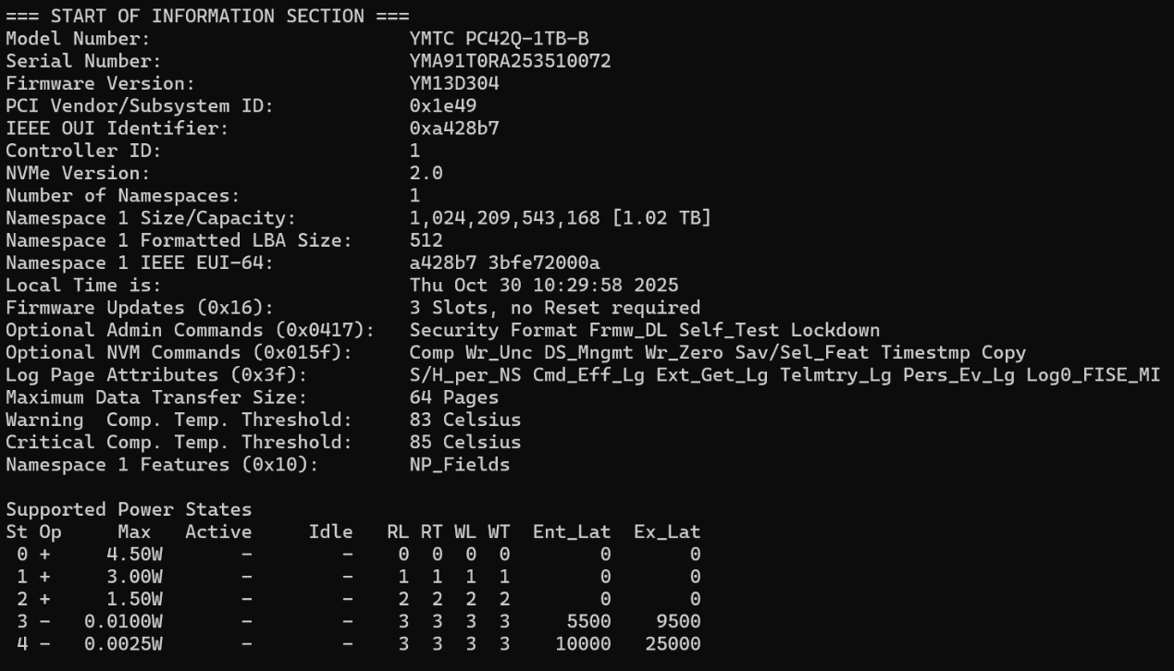Viewport: 1174px width, 671px height.
Task: Click the 25000 exit latency value
Action: (x=672, y=643)
